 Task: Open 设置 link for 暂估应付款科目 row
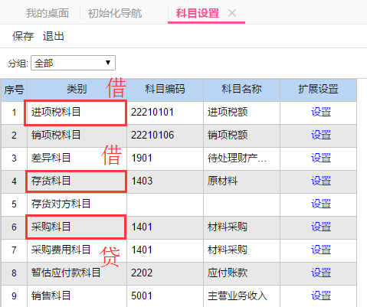click(321, 273)
